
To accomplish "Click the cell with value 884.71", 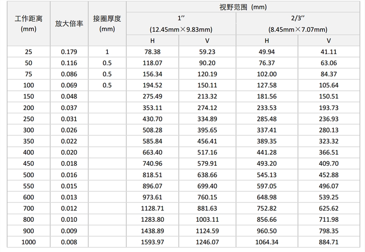I will (328, 242).
